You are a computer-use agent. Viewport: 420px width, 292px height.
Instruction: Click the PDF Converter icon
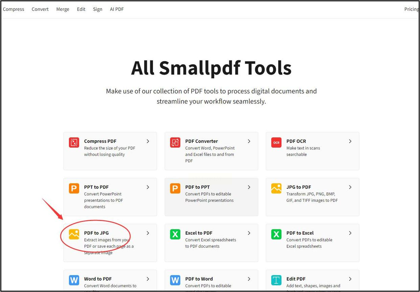click(x=175, y=143)
